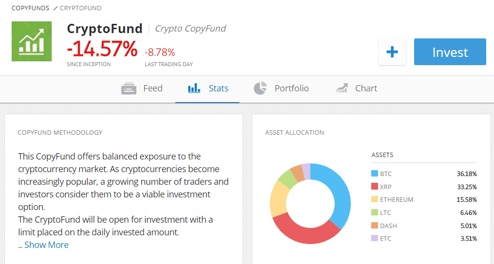
Task: Click the green CryptoFund logo icon
Action: click(32, 41)
